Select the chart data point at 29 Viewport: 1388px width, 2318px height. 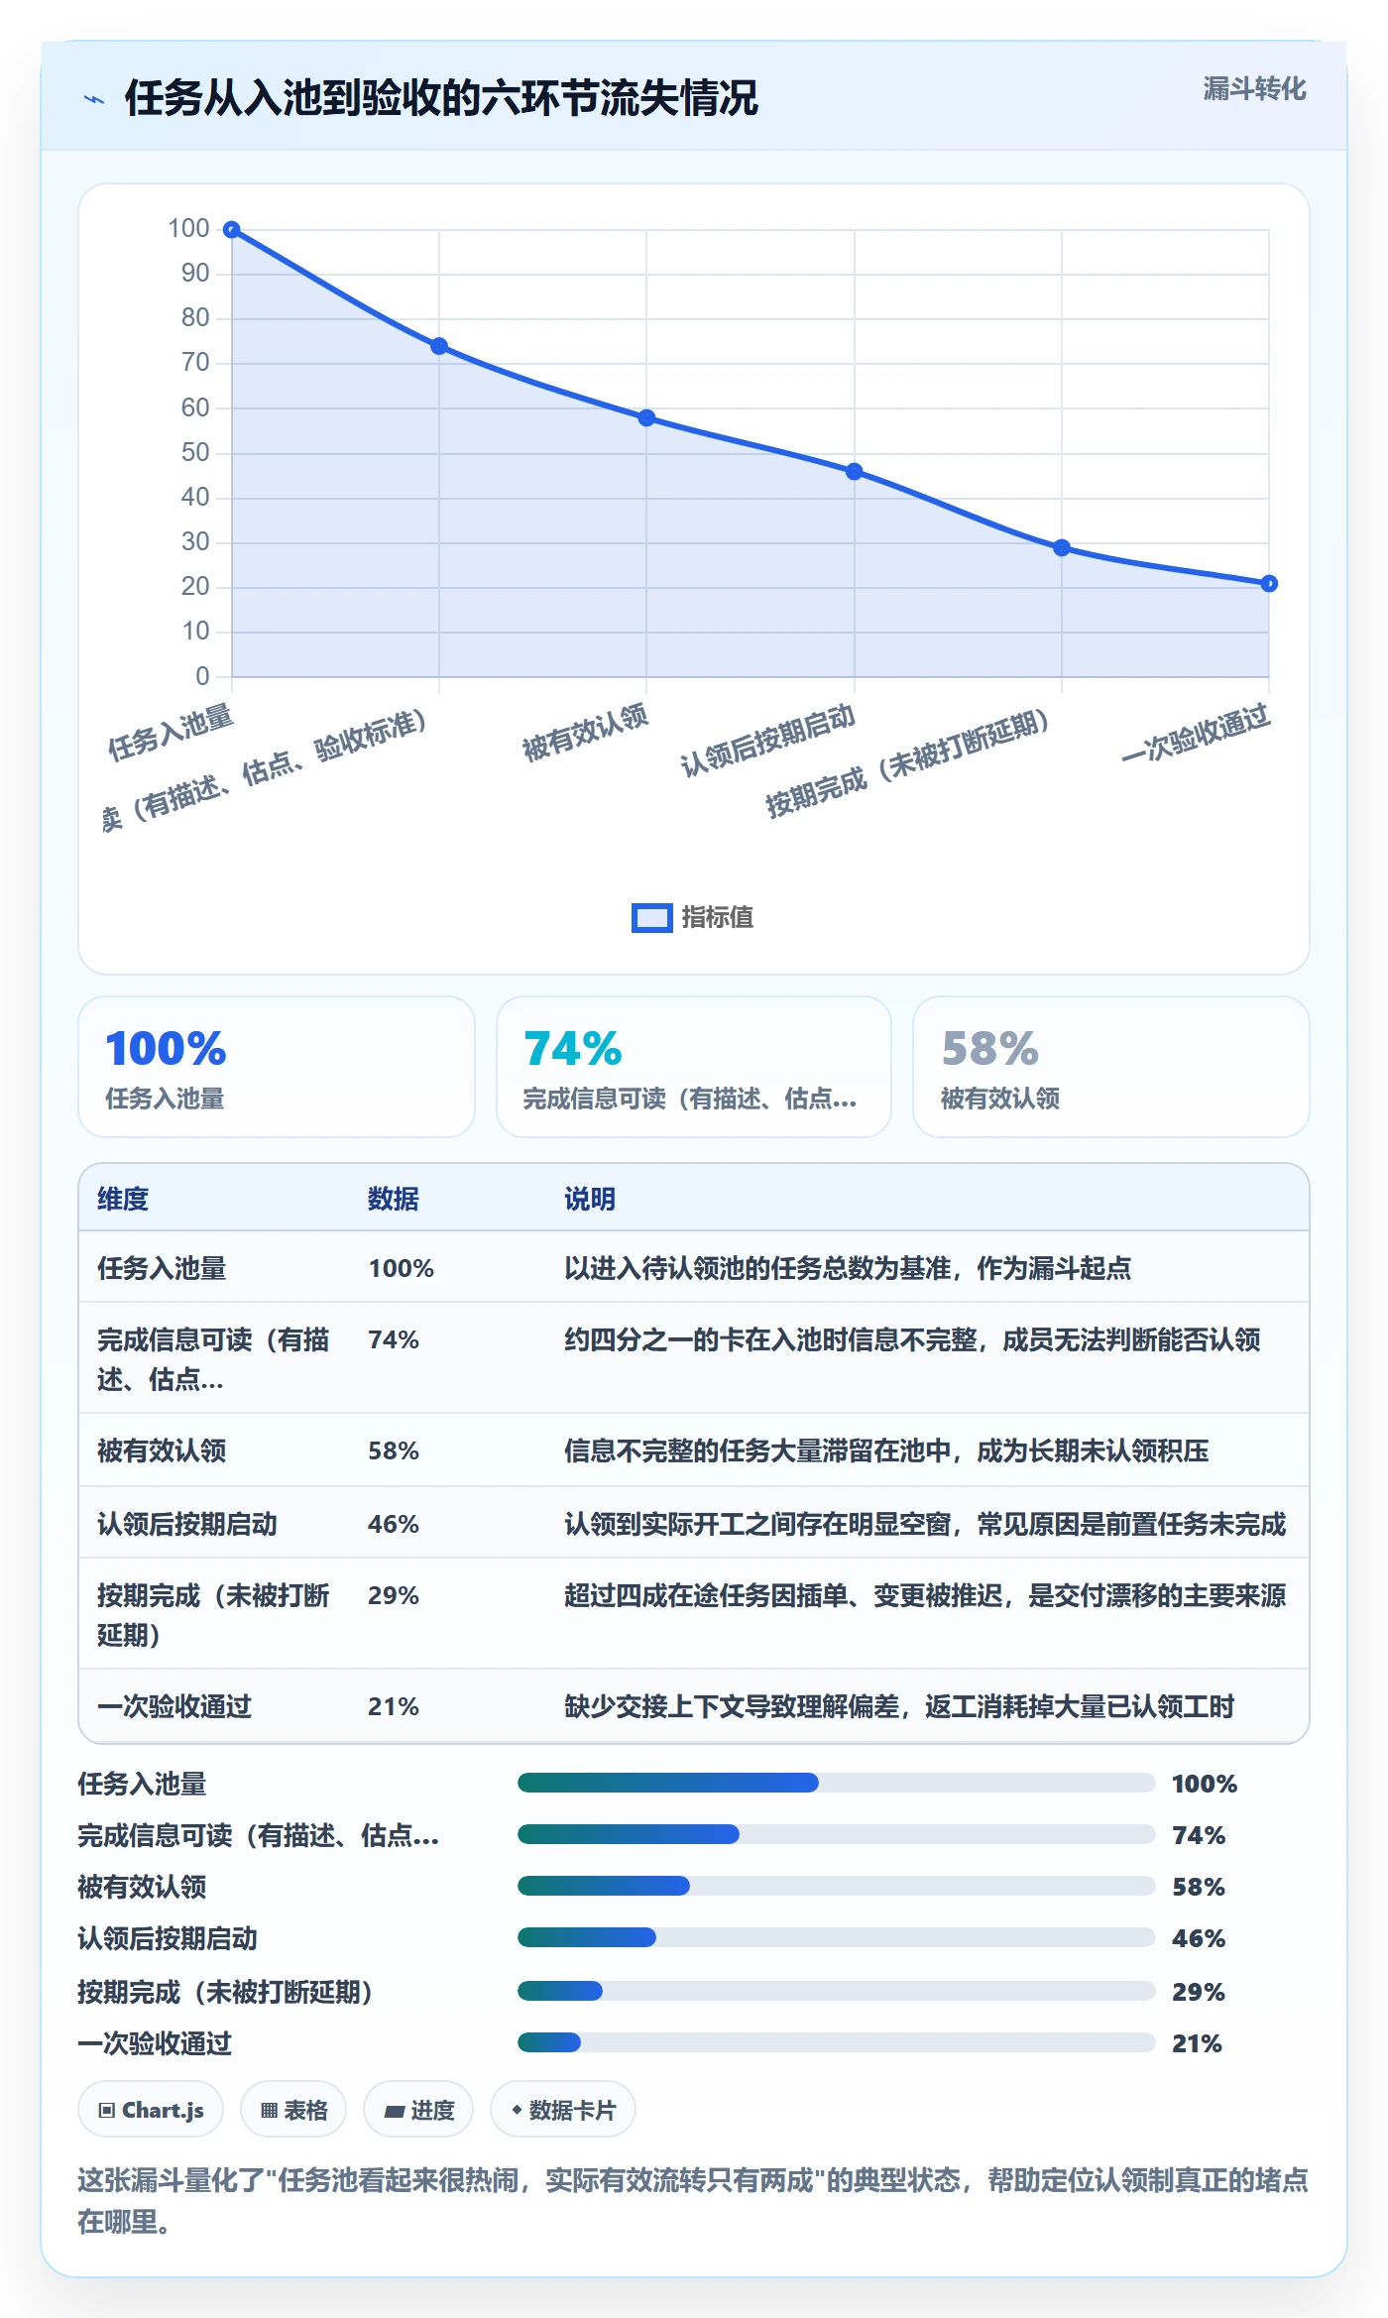click(x=1062, y=547)
